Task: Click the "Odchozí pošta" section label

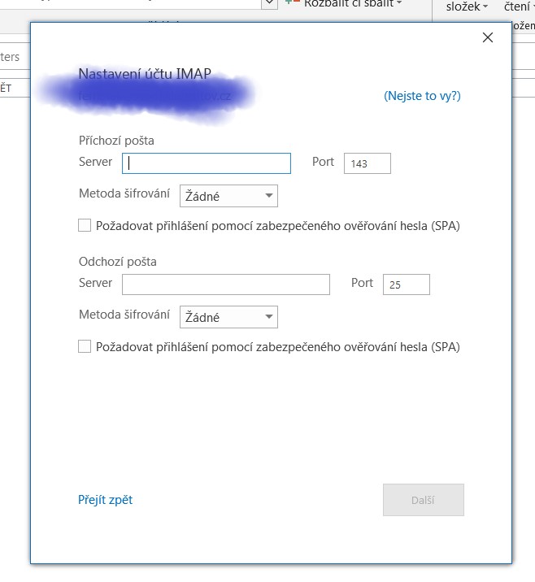Action: pos(117,262)
